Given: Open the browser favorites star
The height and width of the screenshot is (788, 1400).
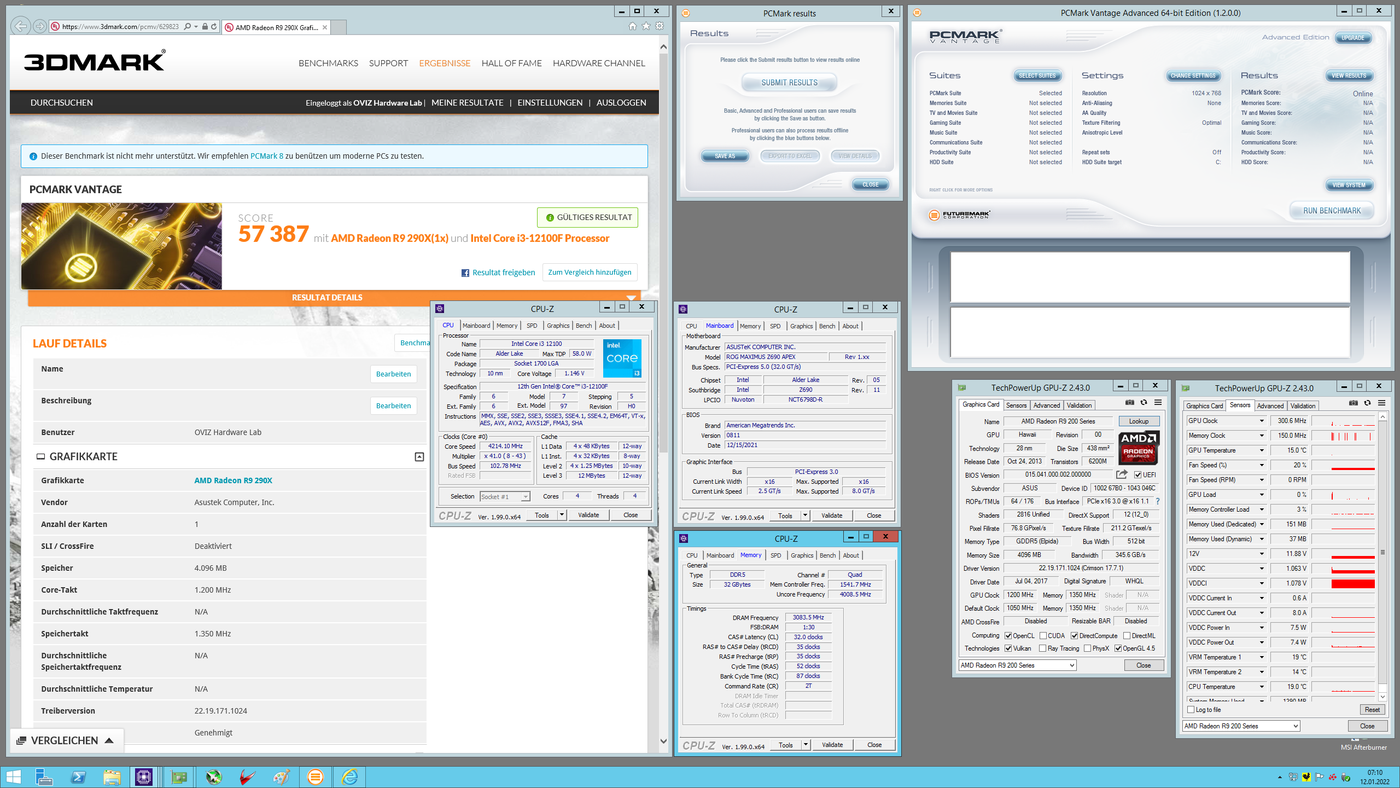Looking at the screenshot, I should [646, 26].
